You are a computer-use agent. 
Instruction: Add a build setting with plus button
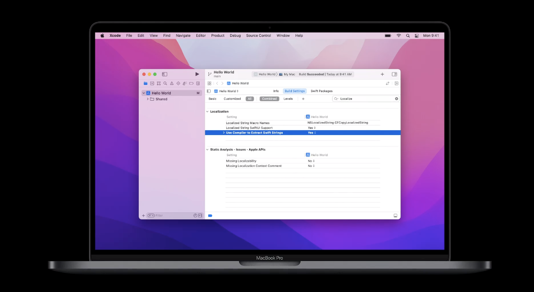(x=303, y=99)
